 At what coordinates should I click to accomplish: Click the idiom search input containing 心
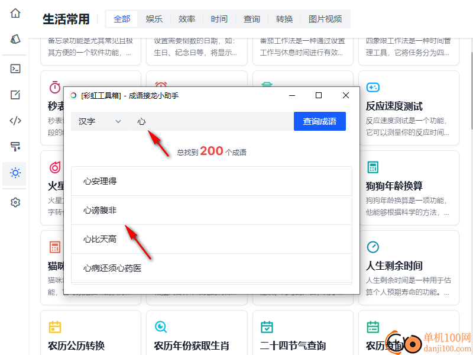212,121
